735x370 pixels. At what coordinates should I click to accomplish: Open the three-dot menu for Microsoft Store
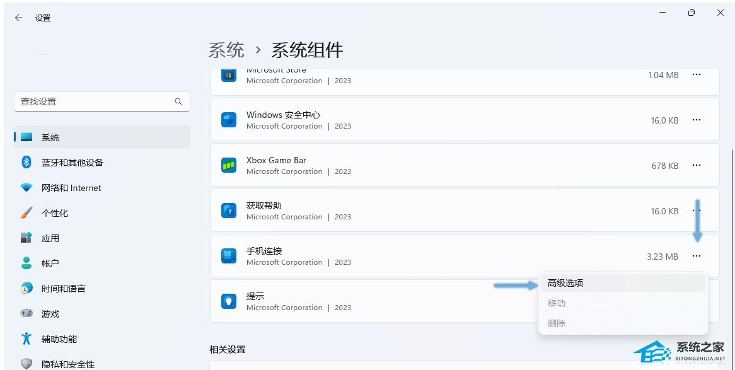[x=697, y=74]
